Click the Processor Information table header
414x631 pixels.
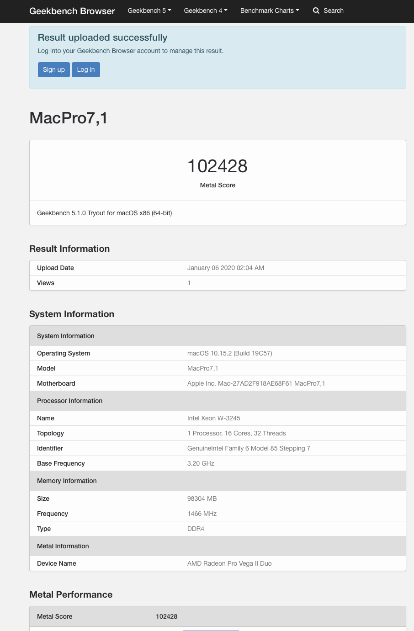pyautogui.click(x=218, y=401)
